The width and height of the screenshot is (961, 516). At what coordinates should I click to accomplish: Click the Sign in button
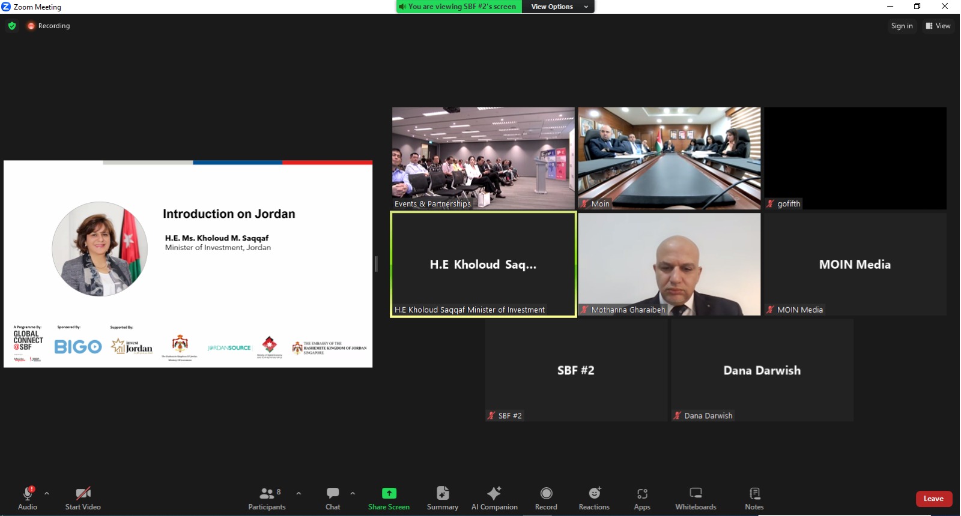click(x=902, y=26)
